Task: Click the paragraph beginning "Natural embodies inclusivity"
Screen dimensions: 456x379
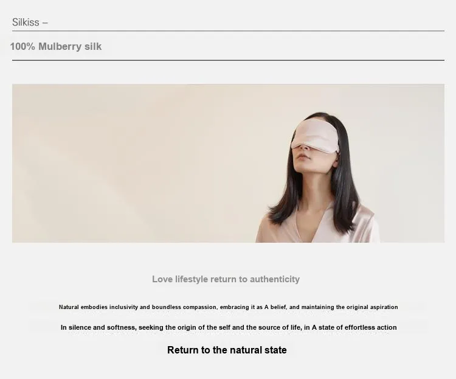Action: coord(228,307)
